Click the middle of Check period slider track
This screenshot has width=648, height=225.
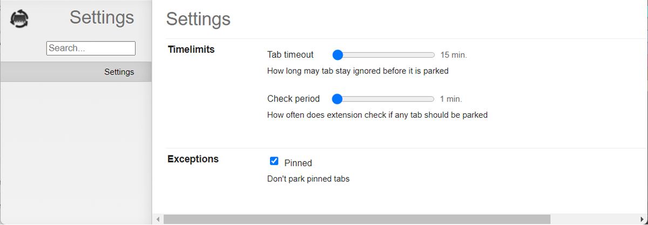coord(384,99)
